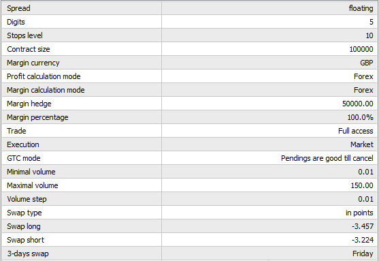Click the Margin calculation mode label
Screen dimensions: 379x261
click(46, 90)
